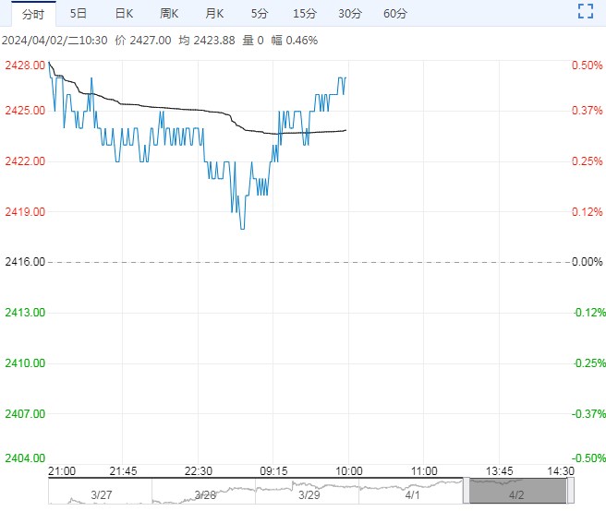Click the left handle of the range slider
The width and height of the screenshot is (606, 511).
point(467,491)
